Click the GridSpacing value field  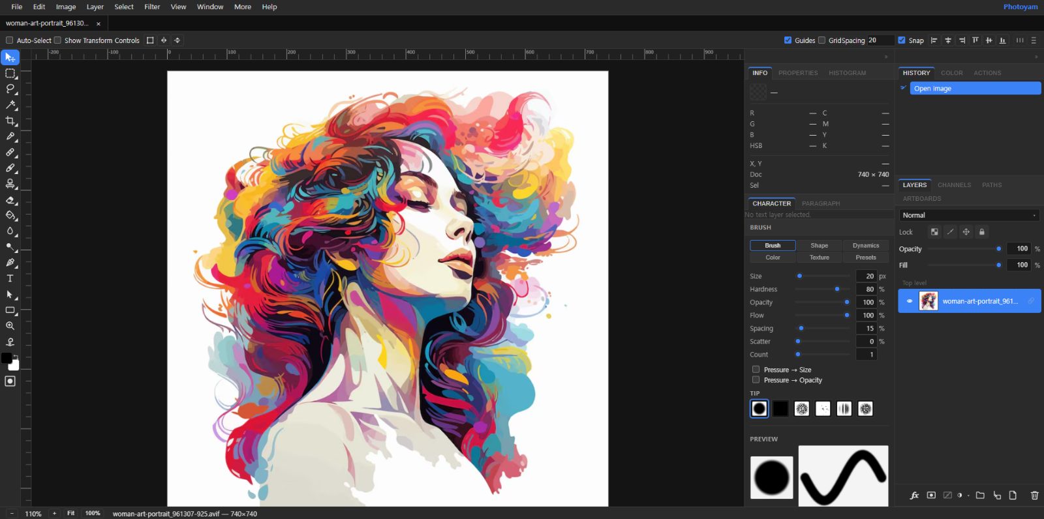coord(880,40)
